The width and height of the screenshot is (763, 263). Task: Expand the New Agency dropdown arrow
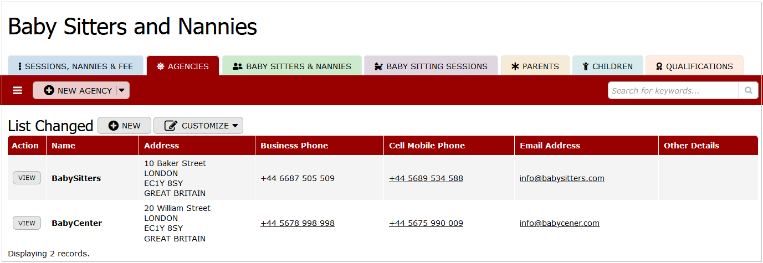click(x=122, y=90)
